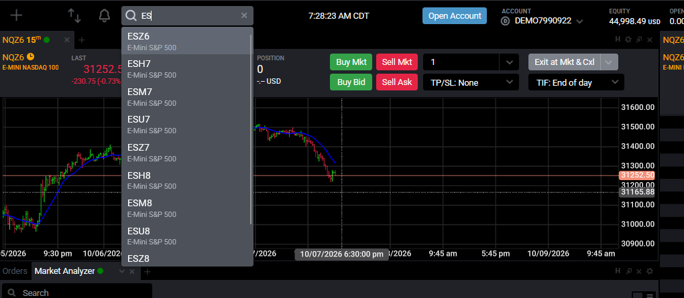The width and height of the screenshot is (684, 298).
Task: Pop out the bottom panel with arrow icon
Action: (628, 271)
